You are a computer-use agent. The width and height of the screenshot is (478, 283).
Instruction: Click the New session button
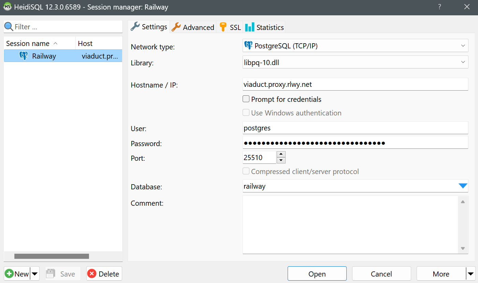click(x=17, y=274)
